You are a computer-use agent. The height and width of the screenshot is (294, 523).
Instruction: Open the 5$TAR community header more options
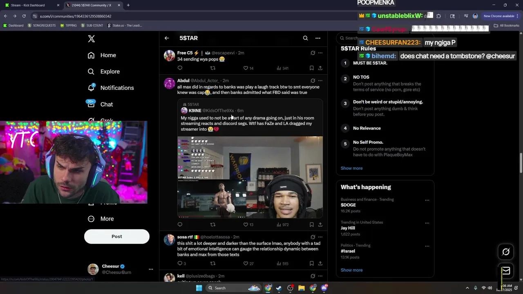tap(318, 38)
